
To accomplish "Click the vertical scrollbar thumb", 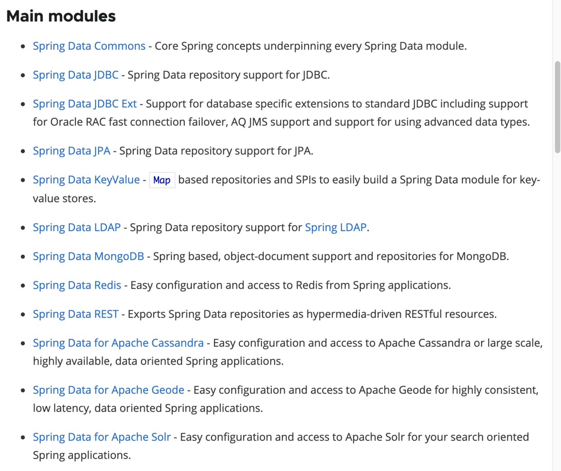I will [557, 107].
